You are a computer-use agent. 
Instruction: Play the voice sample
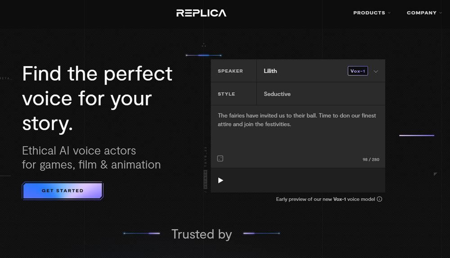220,180
